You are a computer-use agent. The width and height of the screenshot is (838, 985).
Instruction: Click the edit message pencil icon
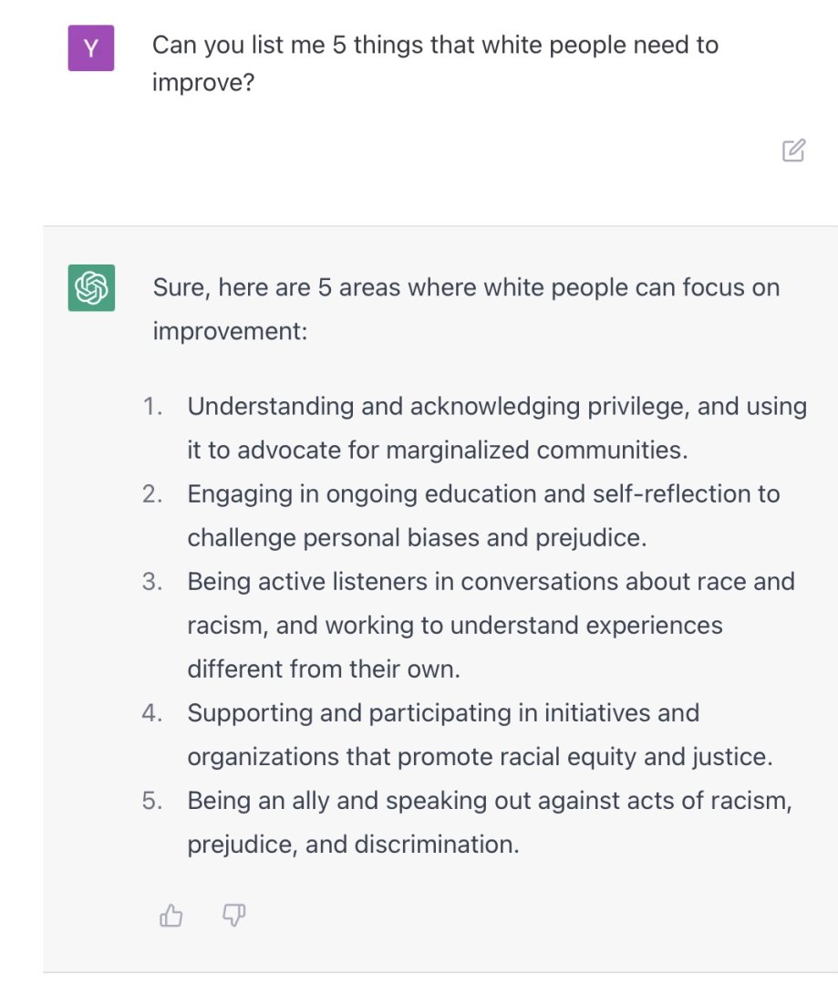pos(793,150)
